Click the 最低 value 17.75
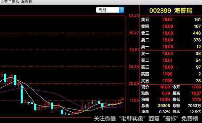The width and height of the screenshot is (202, 123). coord(197,99)
